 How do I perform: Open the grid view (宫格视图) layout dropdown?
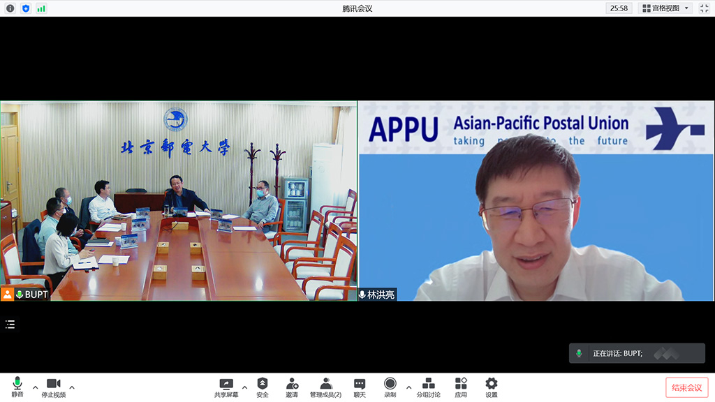tap(665, 8)
